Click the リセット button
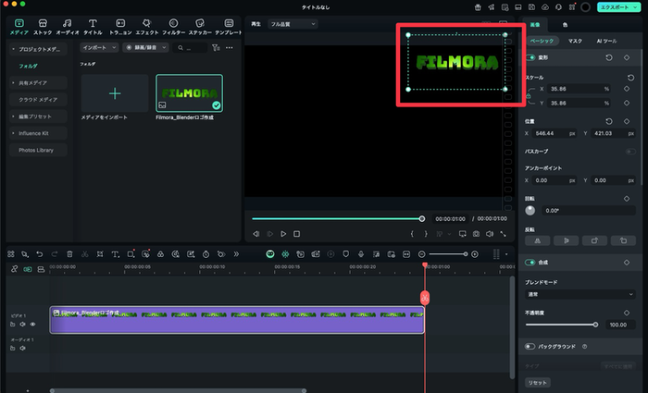 click(538, 382)
